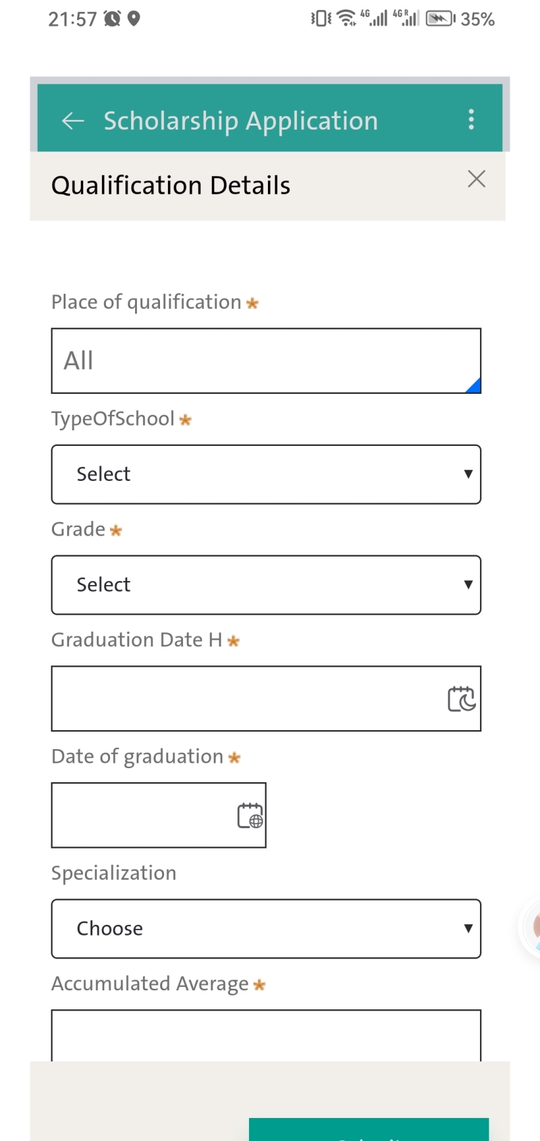Tap the Wi-Fi status icon
This screenshot has height=1141, width=540.
tap(346, 18)
